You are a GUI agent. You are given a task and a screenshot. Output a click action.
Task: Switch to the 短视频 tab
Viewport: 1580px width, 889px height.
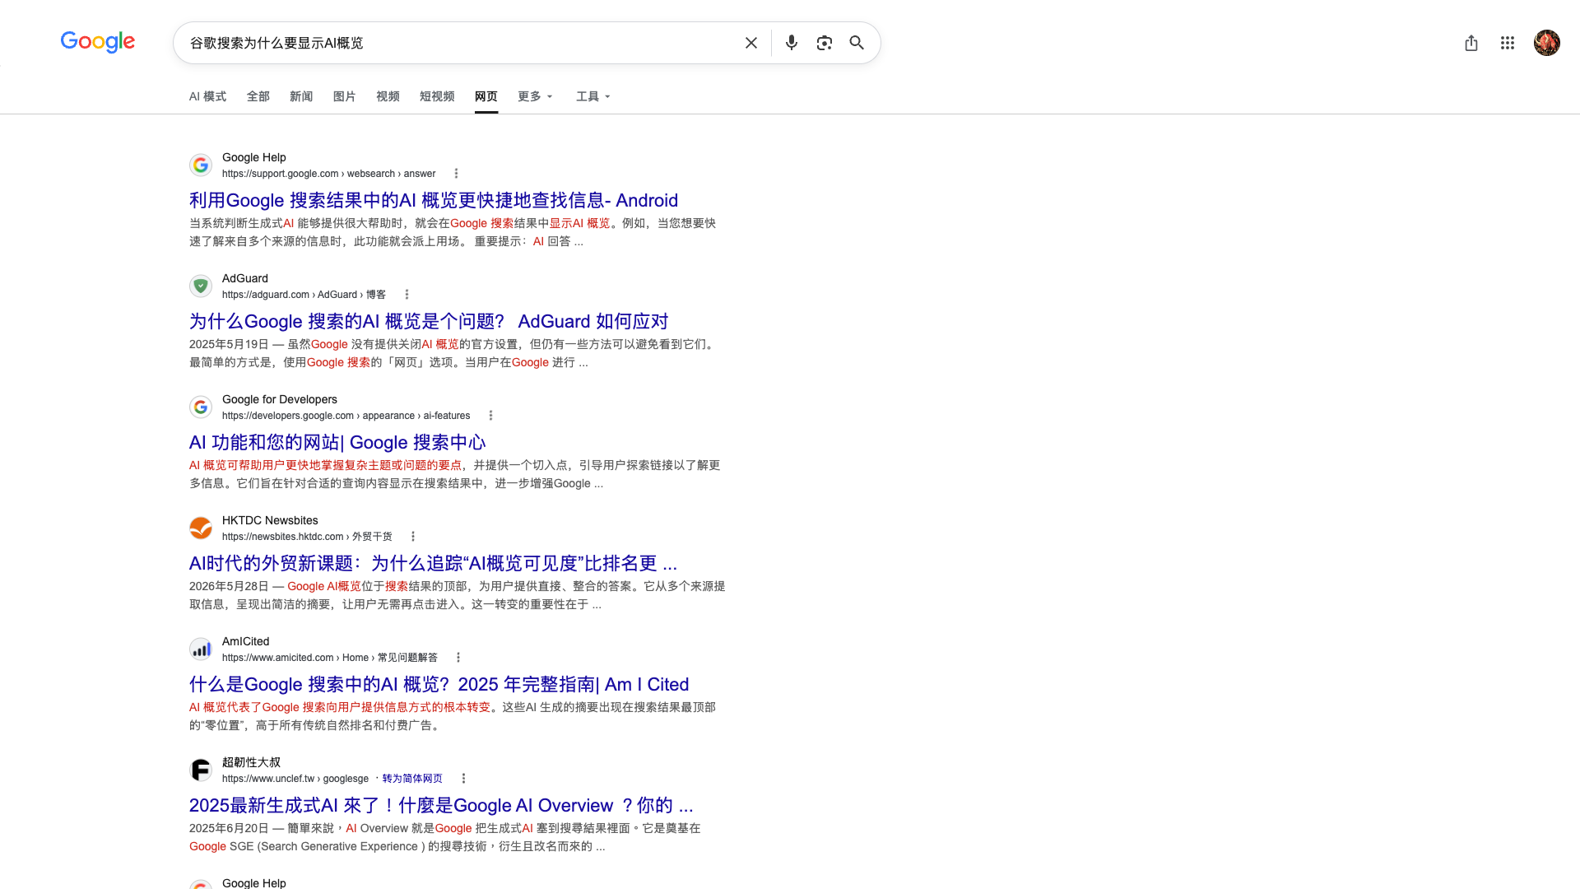tap(437, 96)
